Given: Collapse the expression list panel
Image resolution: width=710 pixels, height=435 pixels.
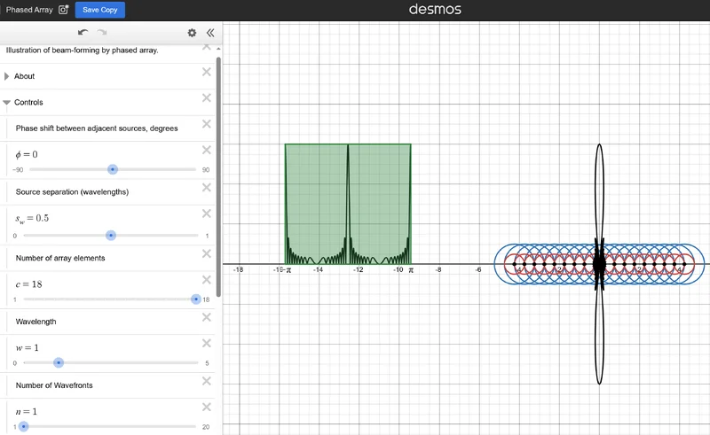Looking at the screenshot, I should tap(209, 33).
